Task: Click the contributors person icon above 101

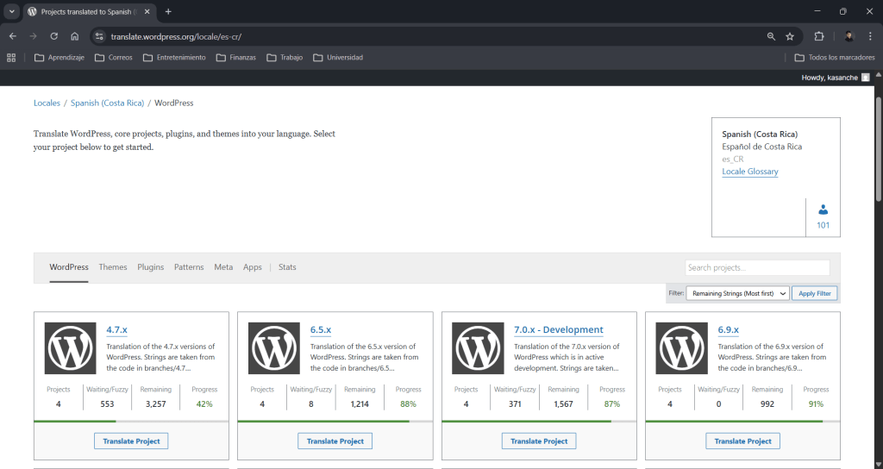Action: click(x=823, y=209)
